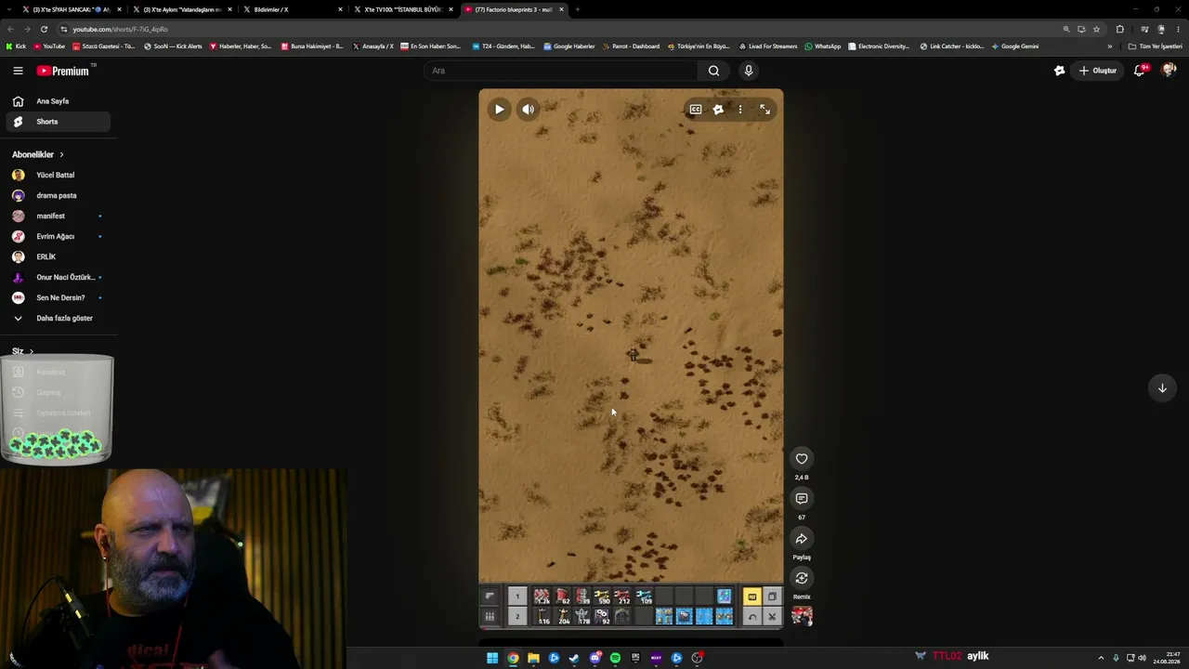Open Spotify from the taskbar
Screen dimensions: 1189x669
pos(615,658)
